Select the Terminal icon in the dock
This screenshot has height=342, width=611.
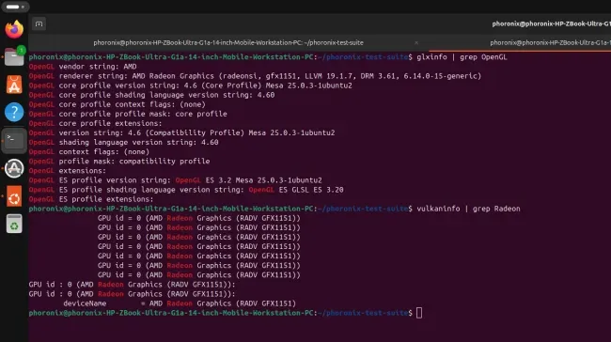click(14, 140)
